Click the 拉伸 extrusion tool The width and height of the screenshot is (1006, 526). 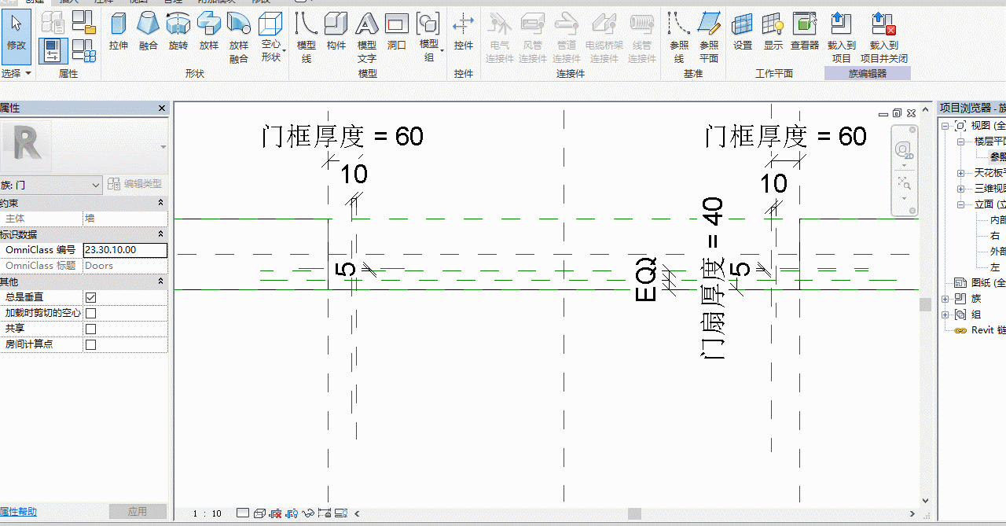(x=119, y=31)
